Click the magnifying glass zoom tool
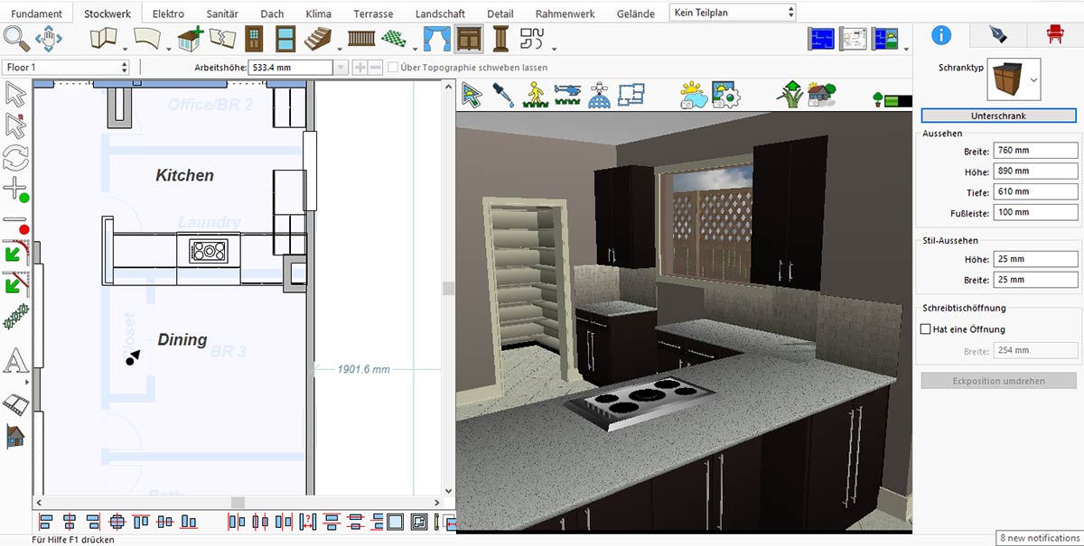Screen dimensions: 1084x546 pos(15,39)
